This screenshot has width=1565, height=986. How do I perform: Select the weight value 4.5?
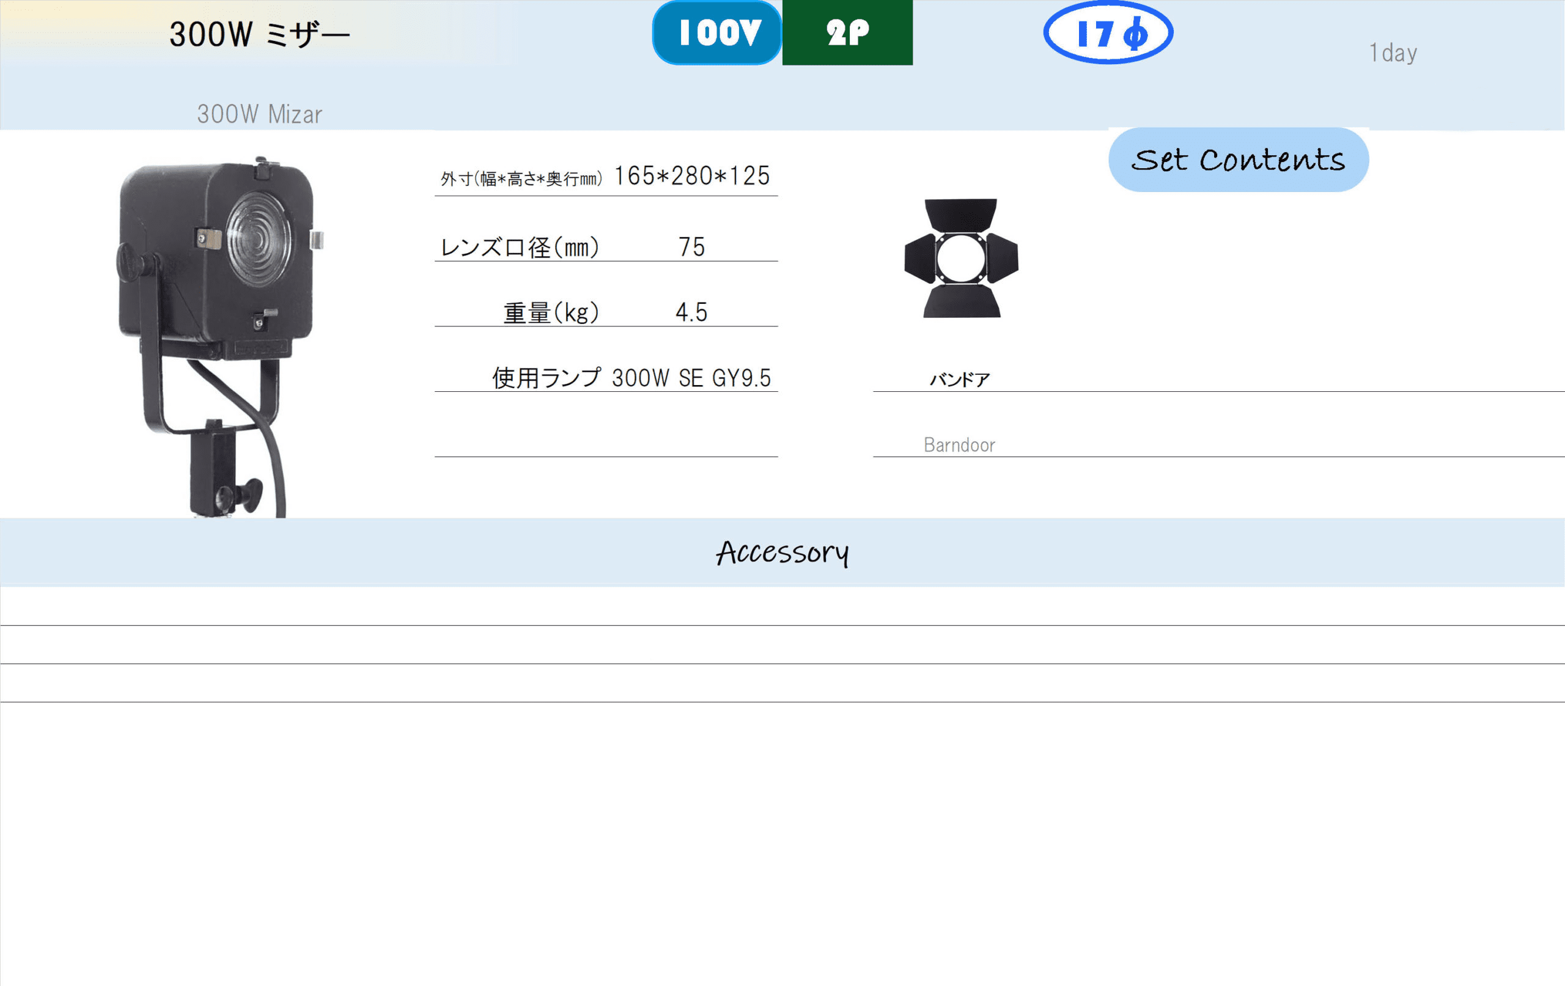[691, 312]
